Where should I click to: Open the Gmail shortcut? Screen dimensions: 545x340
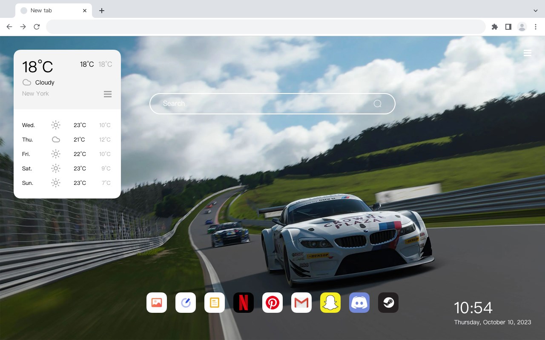coord(301,303)
